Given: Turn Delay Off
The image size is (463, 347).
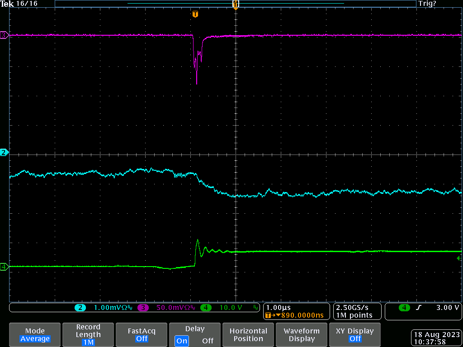Looking at the screenshot, I should [208, 341].
